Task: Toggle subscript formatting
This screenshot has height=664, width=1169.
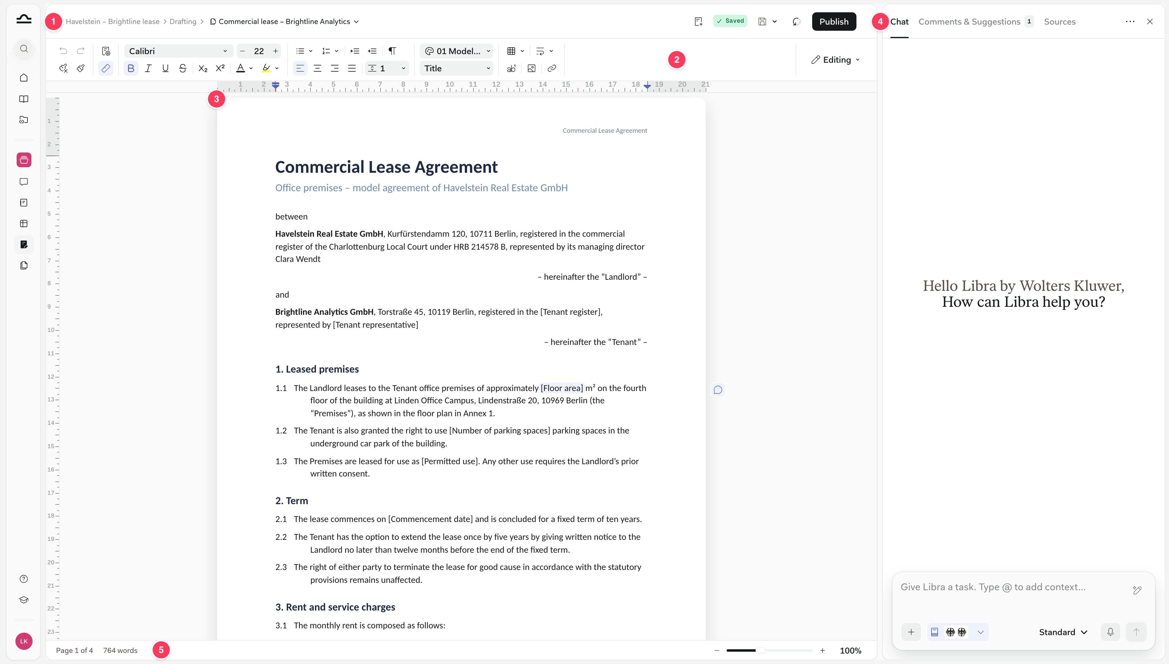Action: pyautogui.click(x=203, y=69)
